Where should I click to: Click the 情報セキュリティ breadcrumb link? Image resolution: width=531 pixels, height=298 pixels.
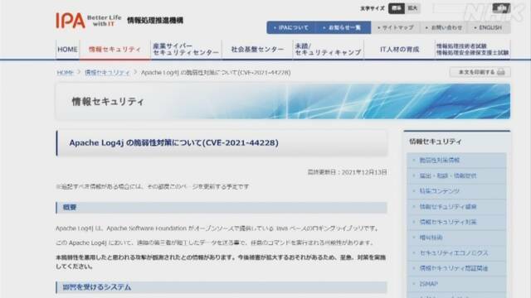(107, 73)
